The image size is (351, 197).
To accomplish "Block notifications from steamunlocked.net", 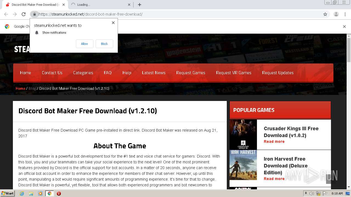I will [104, 44].
